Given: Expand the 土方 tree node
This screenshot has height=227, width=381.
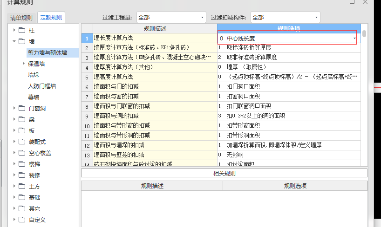Looking at the screenshot, I should click(14, 186).
